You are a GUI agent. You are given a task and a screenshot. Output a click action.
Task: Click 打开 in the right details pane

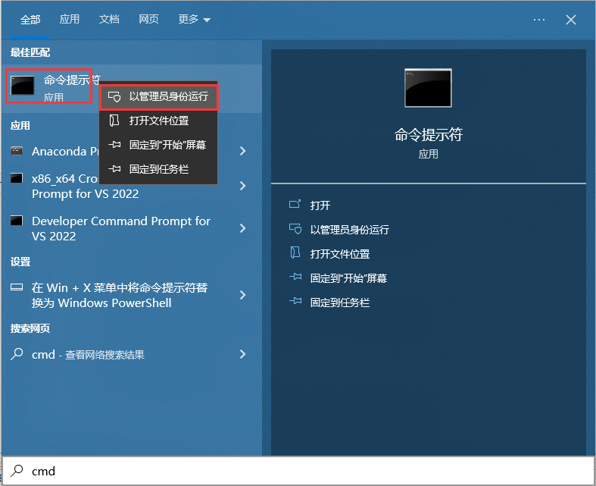pyautogui.click(x=320, y=205)
